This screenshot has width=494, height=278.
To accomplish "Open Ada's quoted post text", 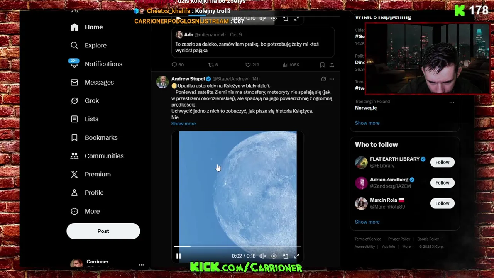I will pyautogui.click(x=247, y=47).
